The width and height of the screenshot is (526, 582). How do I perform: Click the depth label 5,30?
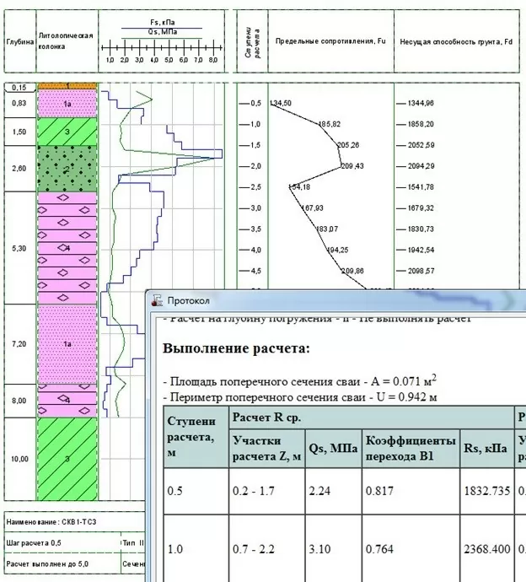point(19,248)
